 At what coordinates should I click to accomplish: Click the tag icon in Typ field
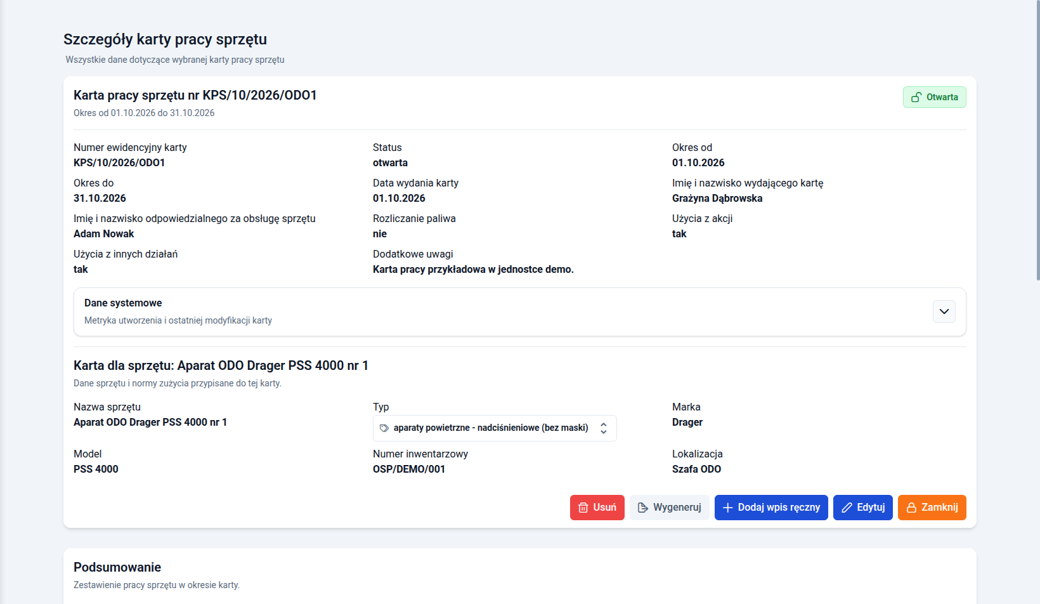(x=384, y=428)
